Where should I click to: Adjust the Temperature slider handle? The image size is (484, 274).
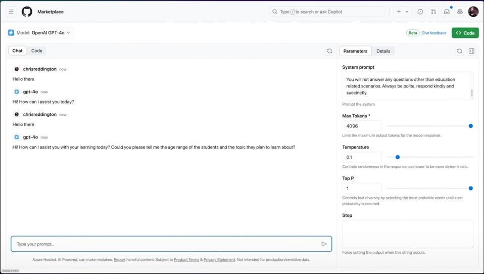point(398,157)
